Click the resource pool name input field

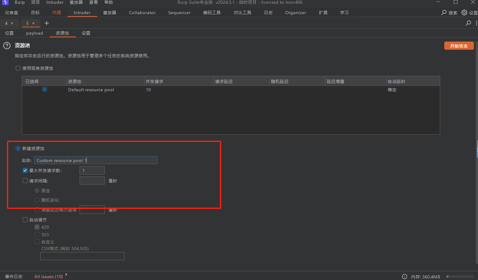pyautogui.click(x=96, y=160)
